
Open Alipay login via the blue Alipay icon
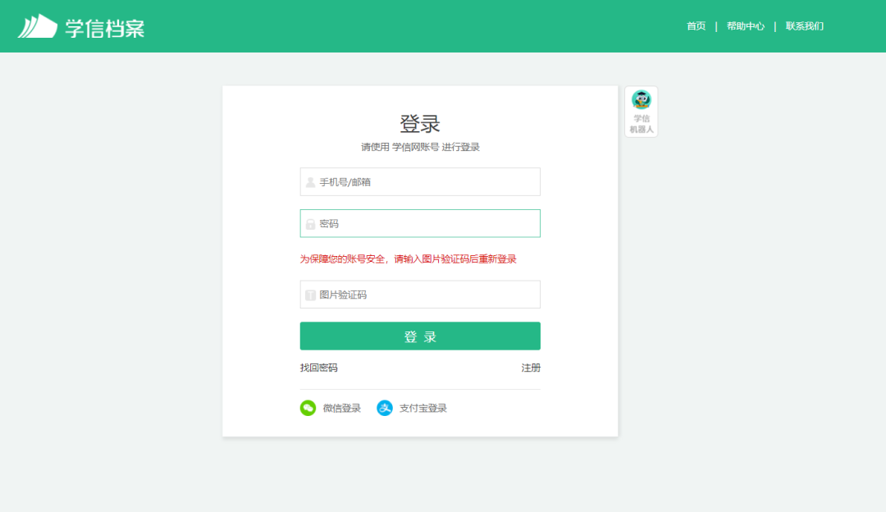click(384, 407)
